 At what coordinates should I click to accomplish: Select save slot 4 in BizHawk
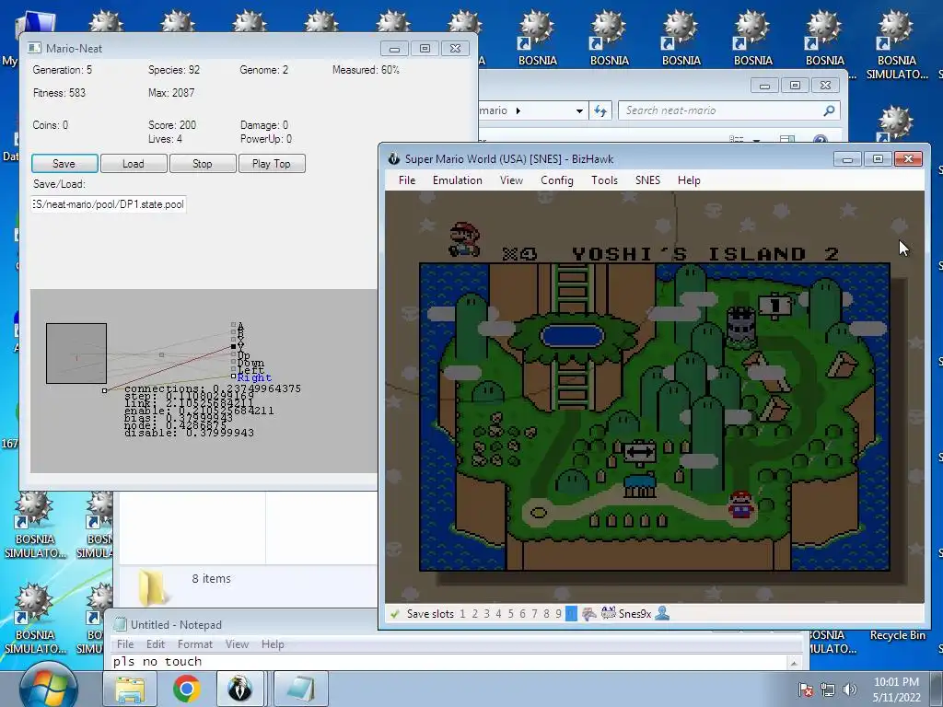click(x=498, y=614)
